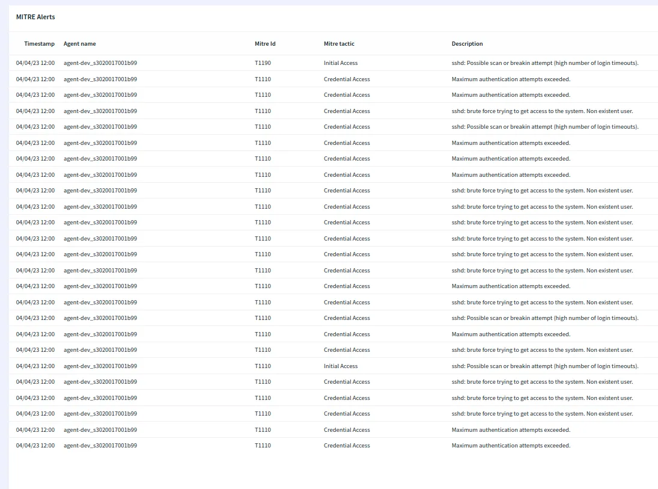Select the first row's sshd scan description
Viewport: 658px width, 489px height.
click(544, 63)
